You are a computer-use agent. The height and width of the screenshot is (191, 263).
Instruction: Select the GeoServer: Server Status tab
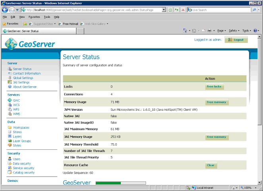click(39, 31)
